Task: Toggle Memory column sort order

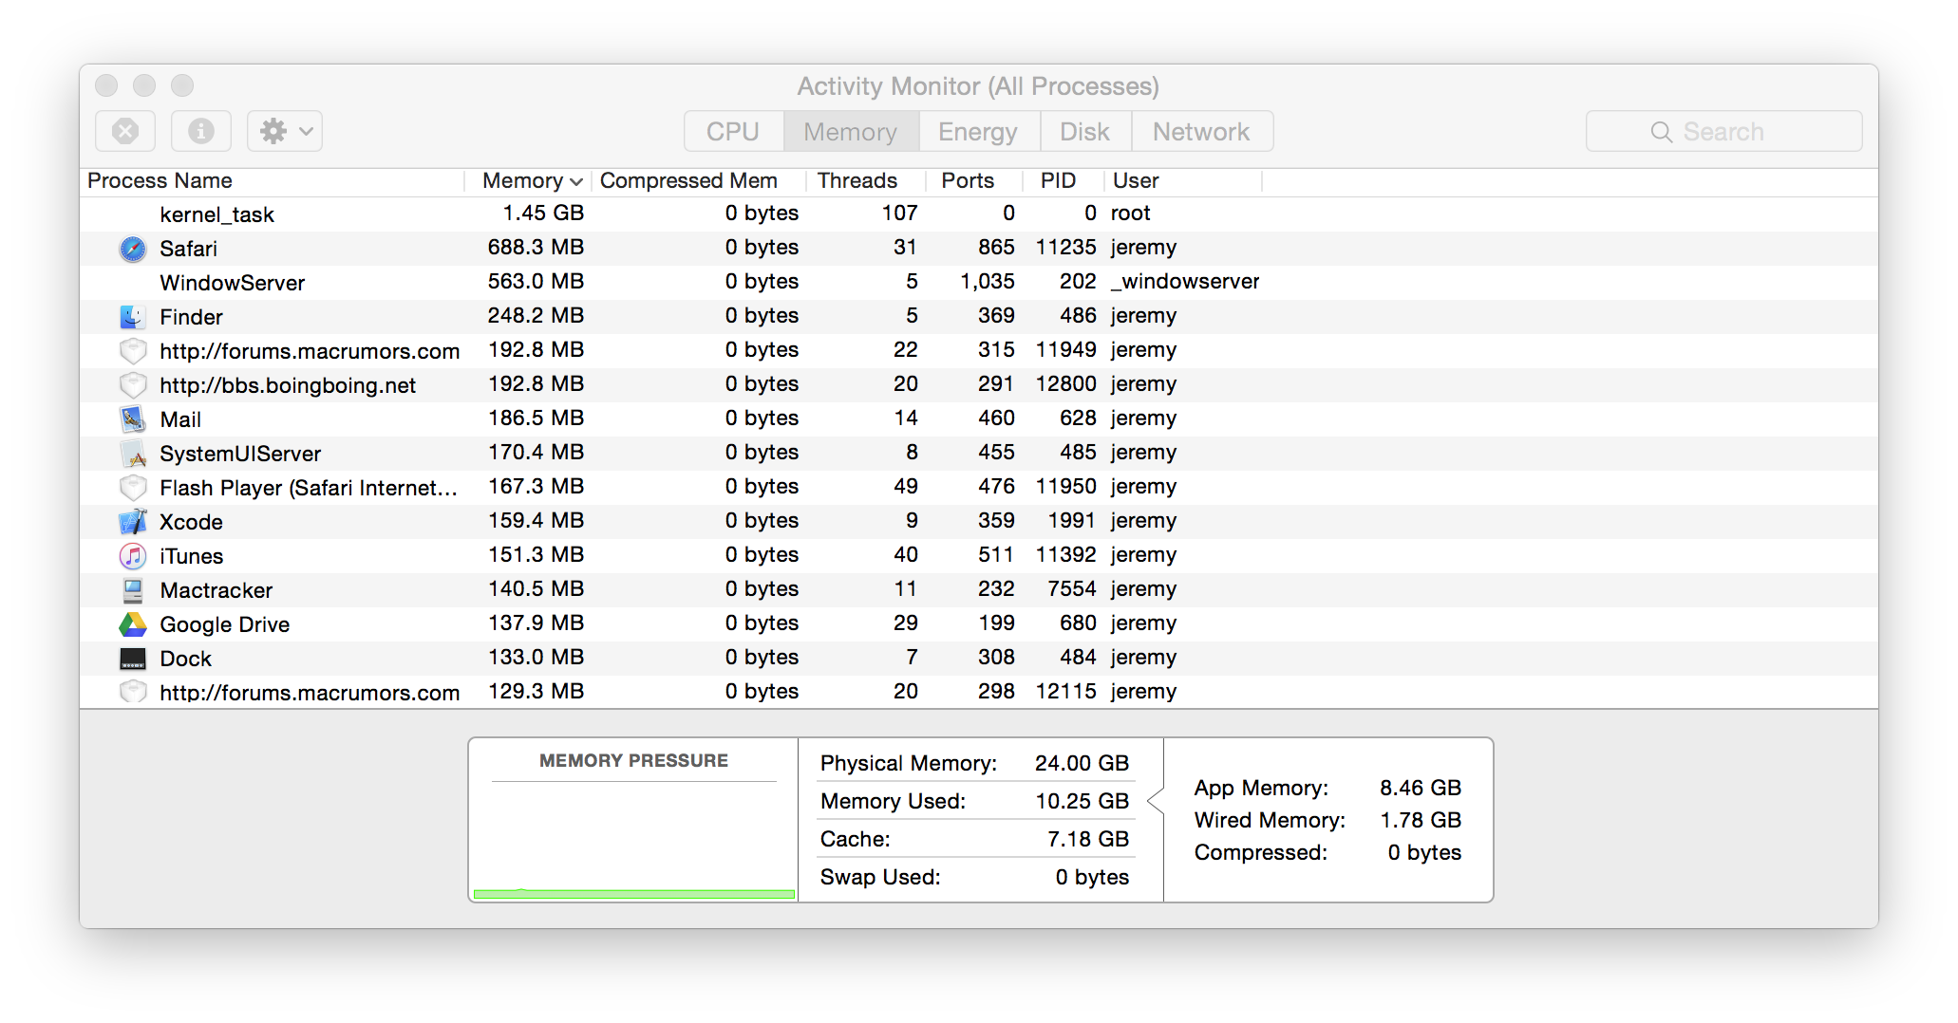Action: tap(528, 180)
